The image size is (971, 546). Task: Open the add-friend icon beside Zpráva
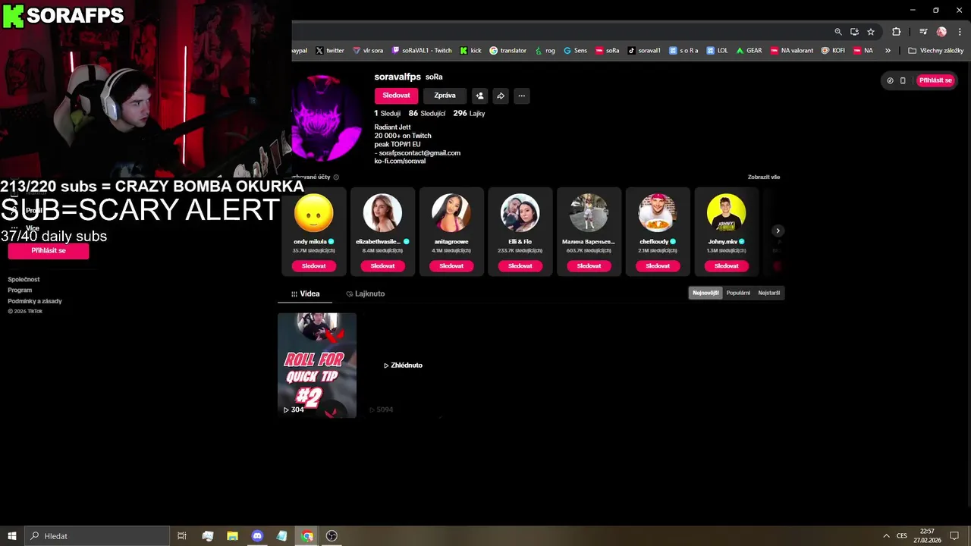[479, 96]
